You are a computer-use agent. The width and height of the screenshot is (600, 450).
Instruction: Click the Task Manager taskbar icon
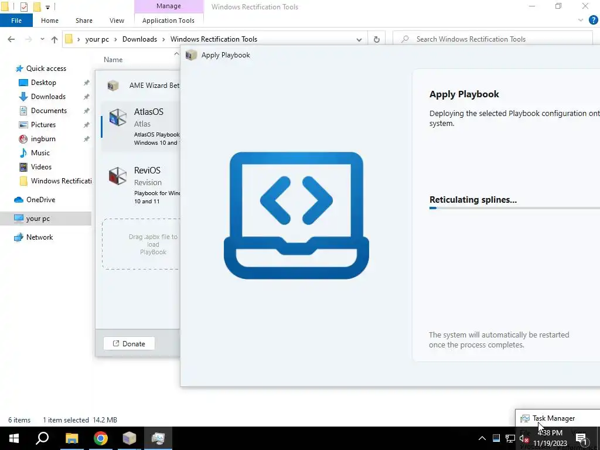click(158, 438)
